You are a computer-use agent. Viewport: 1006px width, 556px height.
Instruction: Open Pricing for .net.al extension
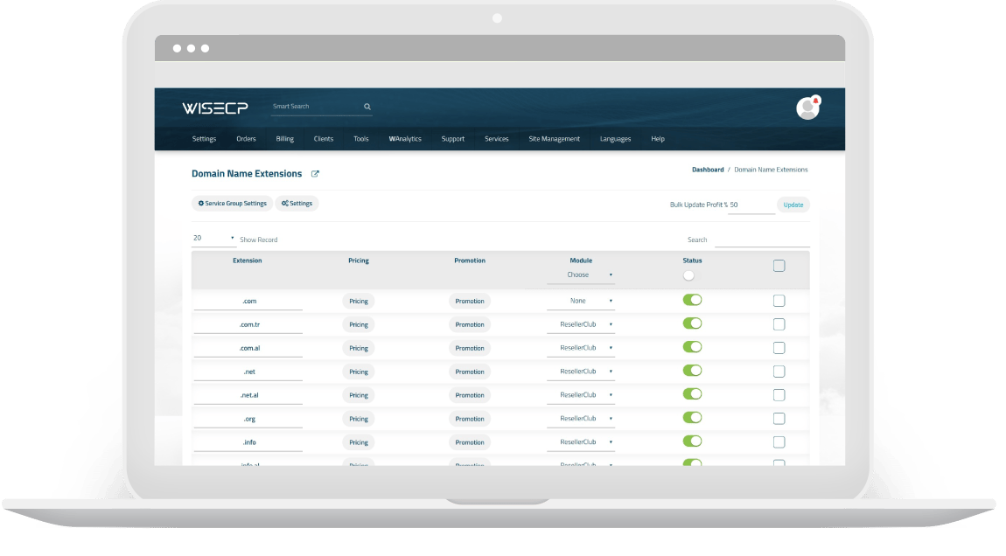pyautogui.click(x=359, y=395)
